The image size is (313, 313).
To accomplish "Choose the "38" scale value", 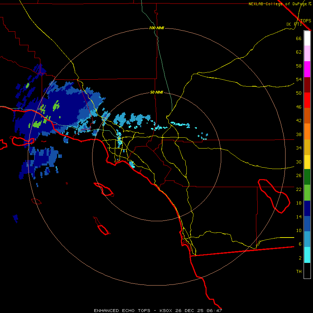I will 299,134.
